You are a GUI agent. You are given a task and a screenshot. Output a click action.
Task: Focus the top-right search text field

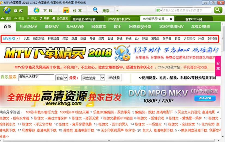[187, 10]
